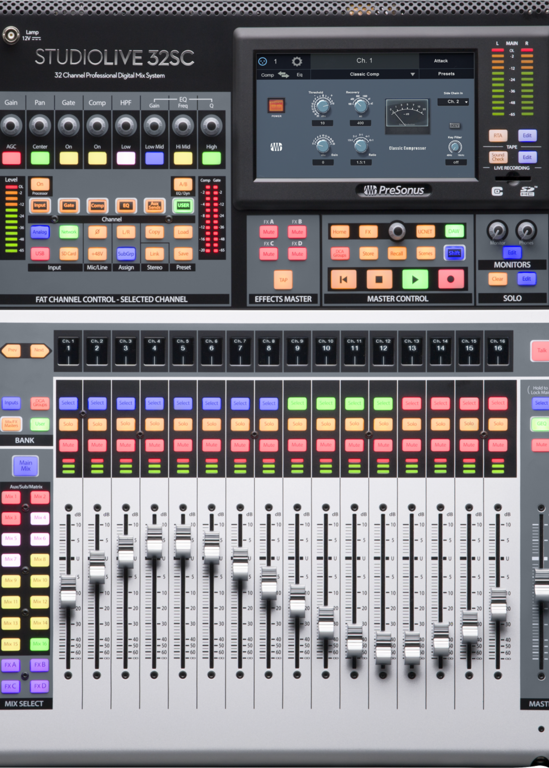Tap the Presets tab on touchscreen

pos(446,74)
